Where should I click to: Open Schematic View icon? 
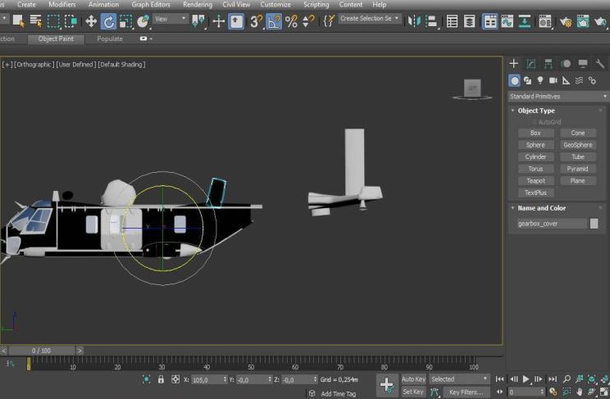coord(525,21)
